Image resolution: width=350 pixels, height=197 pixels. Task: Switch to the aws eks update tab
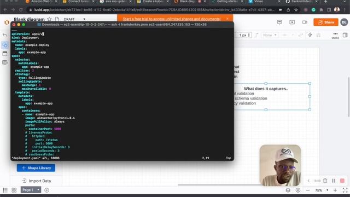tap(115, 2)
